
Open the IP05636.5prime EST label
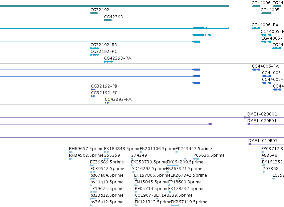tap(209, 155)
